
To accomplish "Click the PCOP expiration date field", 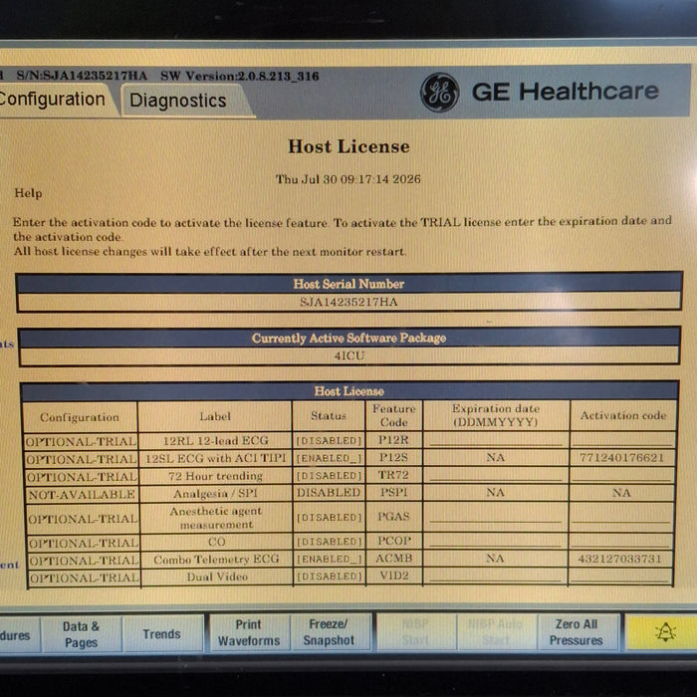I will click(496, 541).
